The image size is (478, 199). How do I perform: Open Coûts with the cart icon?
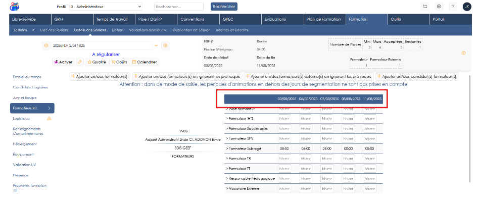(119, 62)
